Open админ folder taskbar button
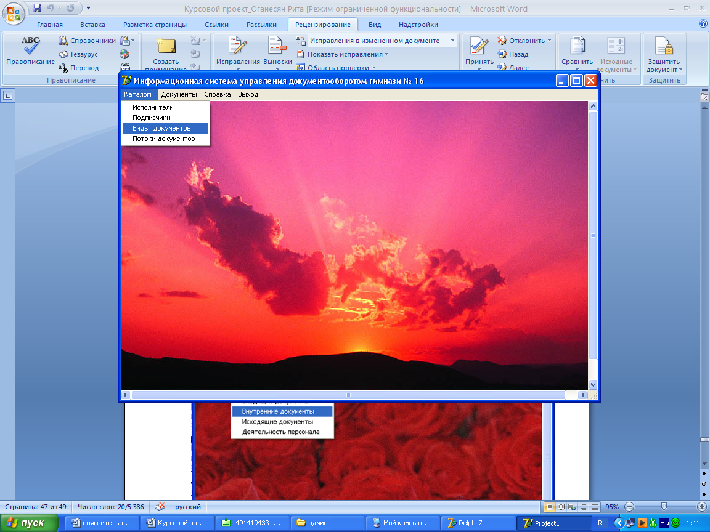This screenshot has height=532, width=710. coord(327,523)
